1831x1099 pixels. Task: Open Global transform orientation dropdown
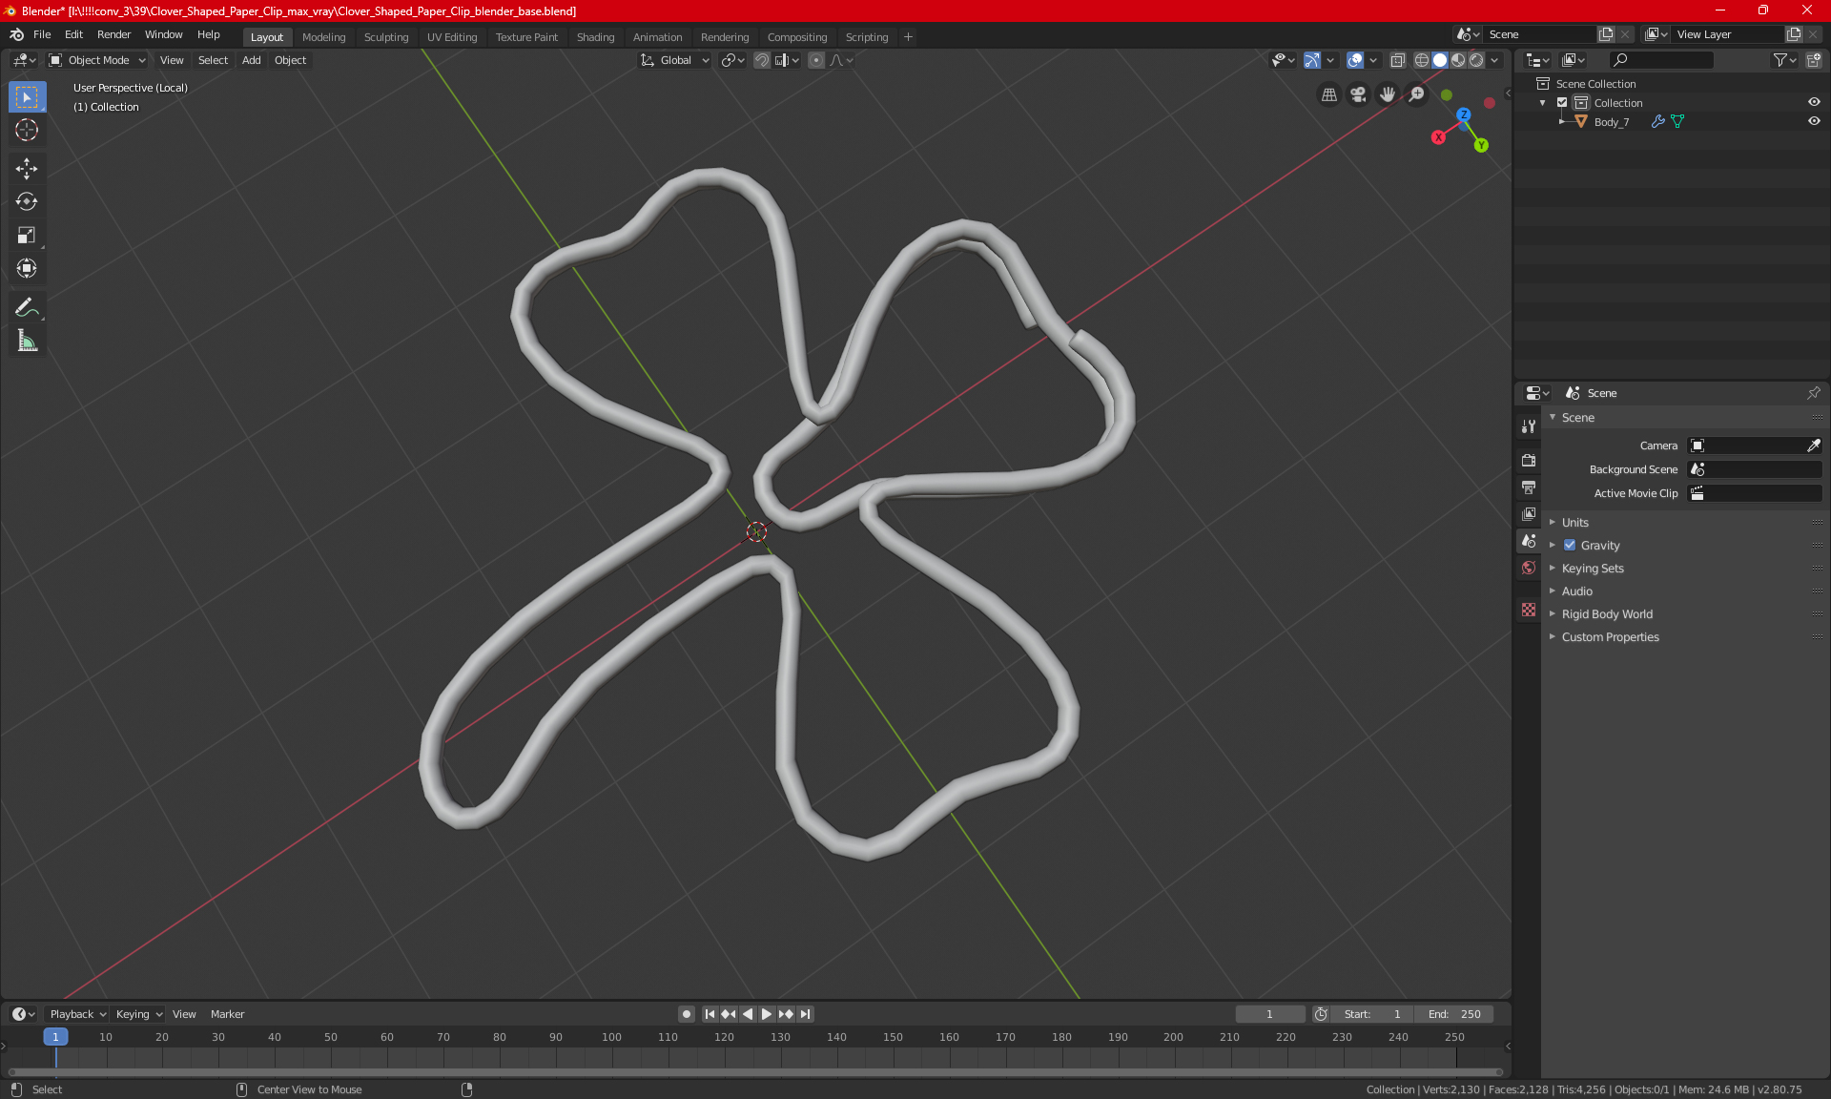[674, 60]
